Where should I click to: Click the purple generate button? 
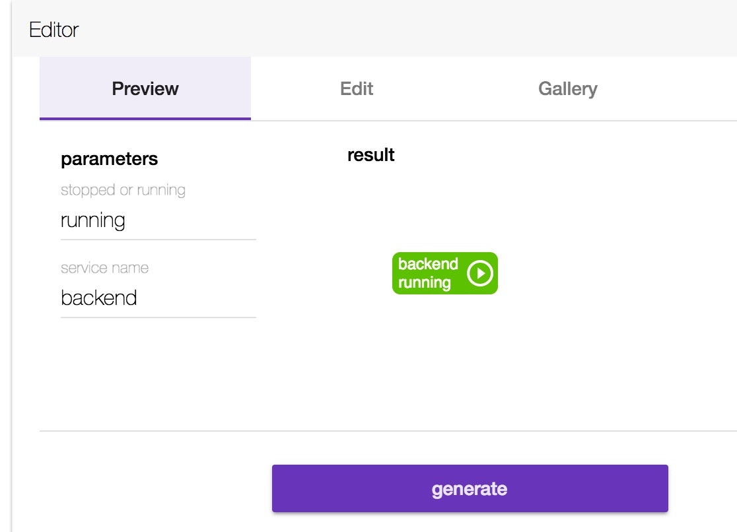coord(470,488)
